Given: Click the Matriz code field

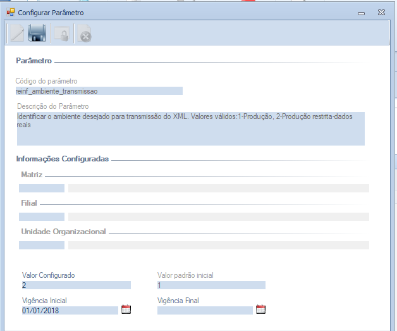Looking at the screenshot, I should (x=42, y=189).
